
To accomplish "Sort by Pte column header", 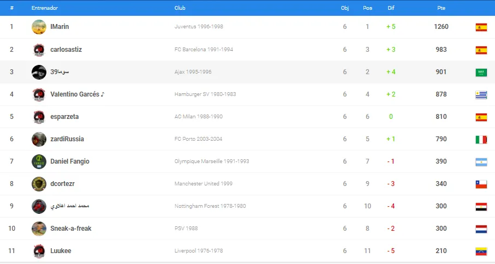I will [x=441, y=8].
